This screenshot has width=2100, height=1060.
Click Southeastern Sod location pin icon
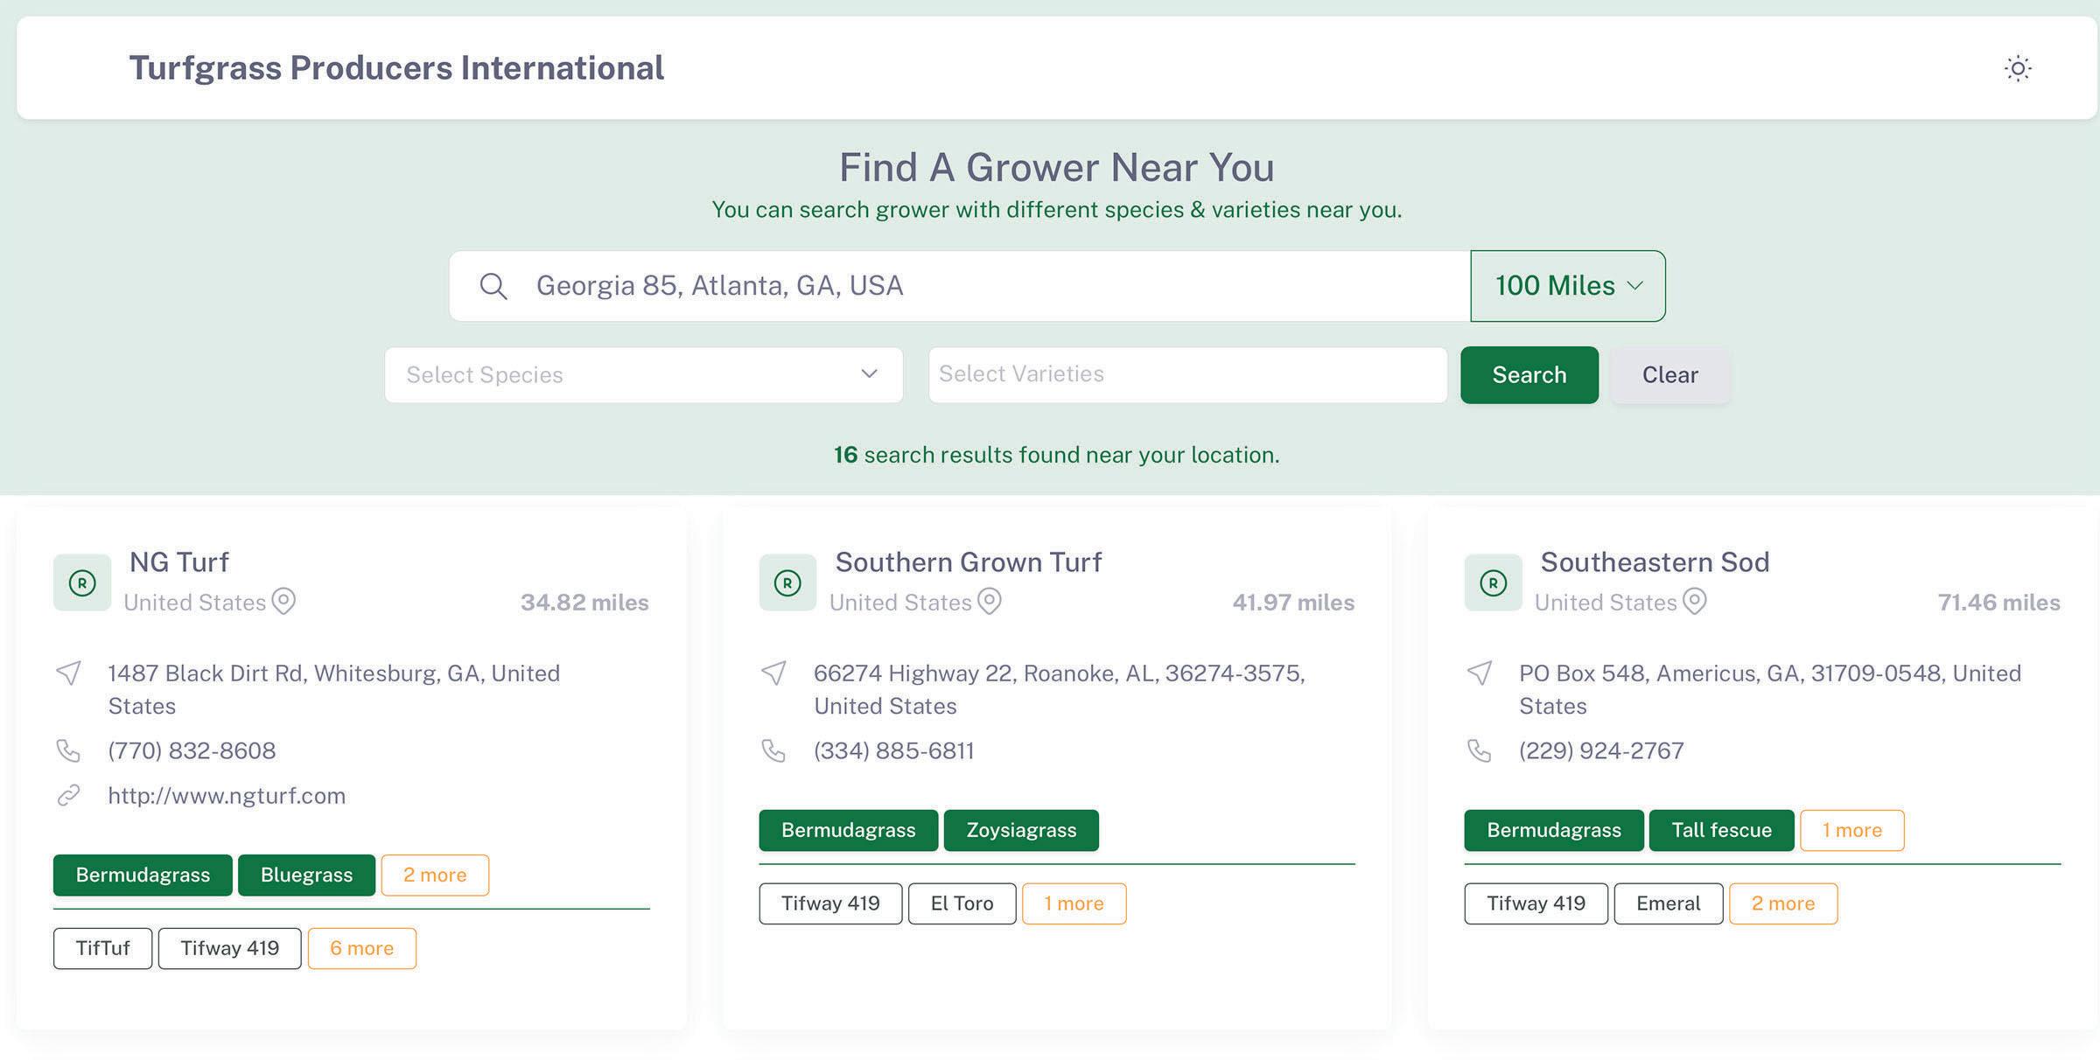click(x=1695, y=602)
